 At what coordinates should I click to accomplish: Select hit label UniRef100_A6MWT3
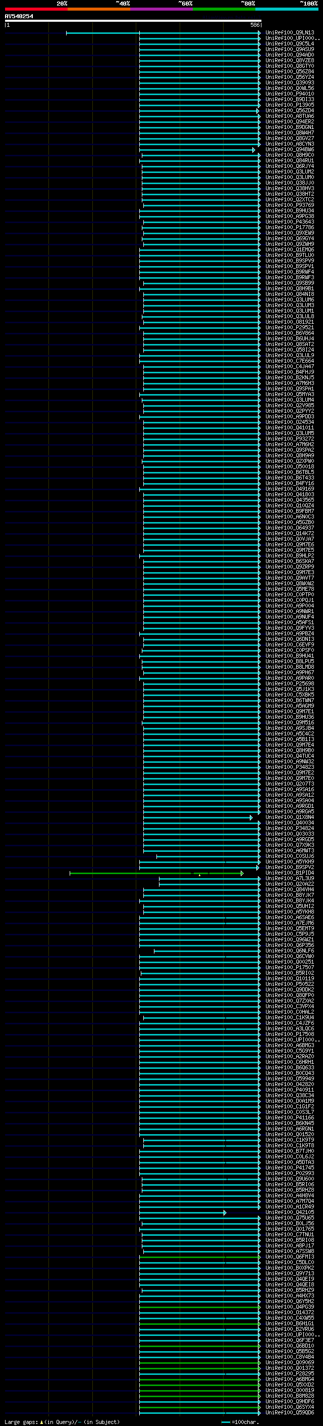289,850
